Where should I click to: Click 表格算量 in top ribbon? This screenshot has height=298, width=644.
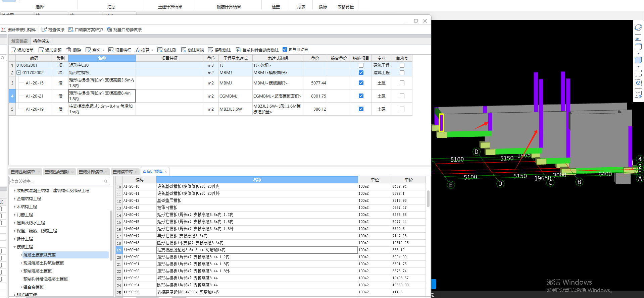click(346, 7)
